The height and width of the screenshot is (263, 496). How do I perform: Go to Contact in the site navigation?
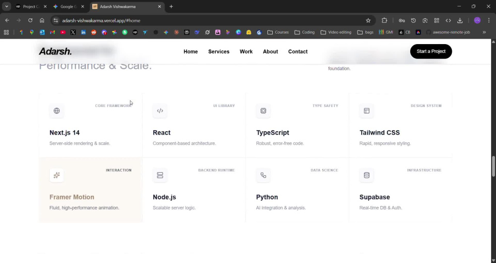pyautogui.click(x=298, y=52)
